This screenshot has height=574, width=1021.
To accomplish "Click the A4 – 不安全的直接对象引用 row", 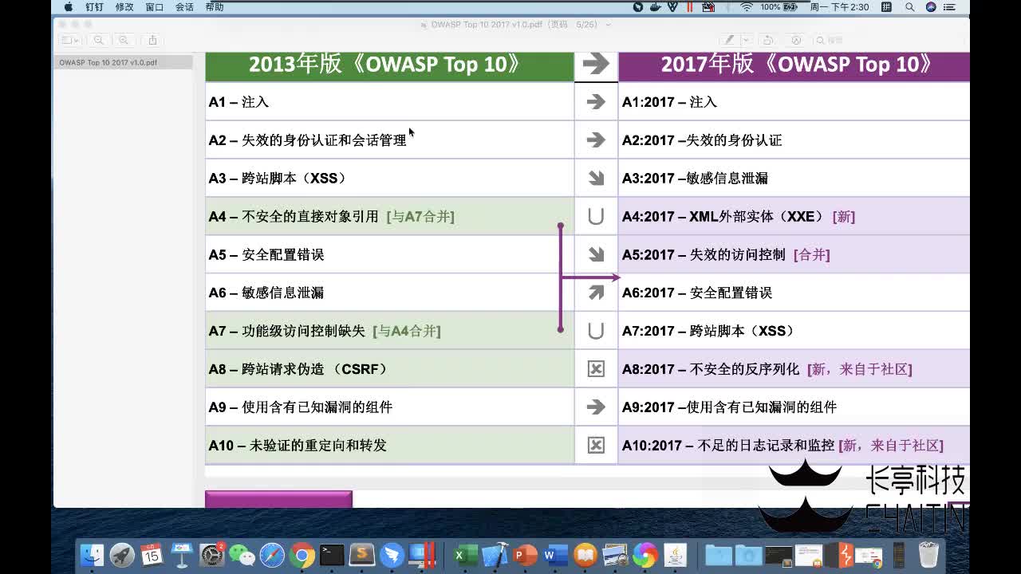I will pos(389,217).
